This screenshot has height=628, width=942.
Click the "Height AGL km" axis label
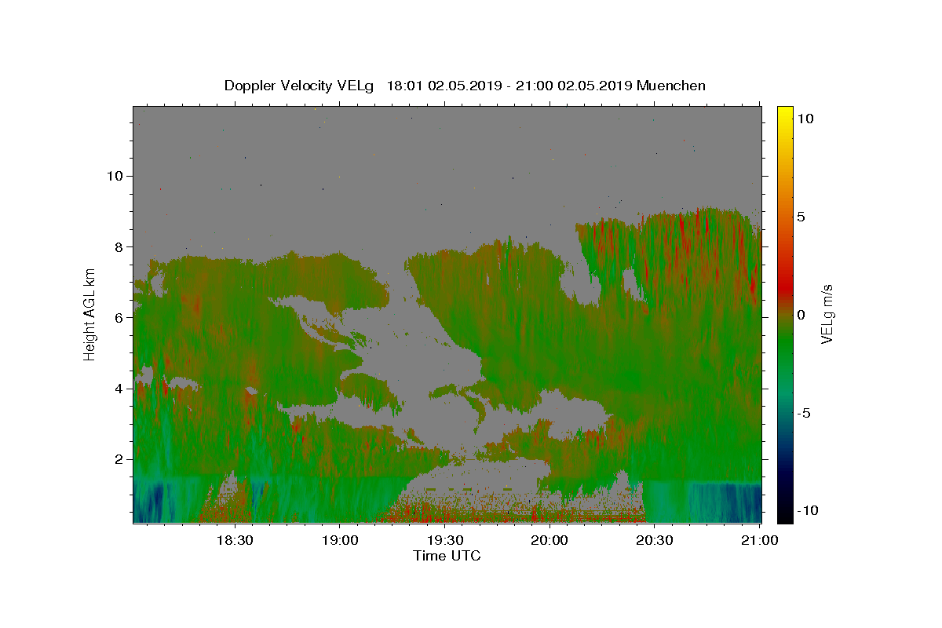(x=89, y=314)
